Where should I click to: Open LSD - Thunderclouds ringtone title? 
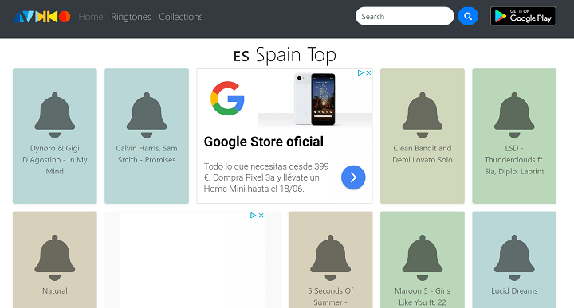[x=514, y=160]
